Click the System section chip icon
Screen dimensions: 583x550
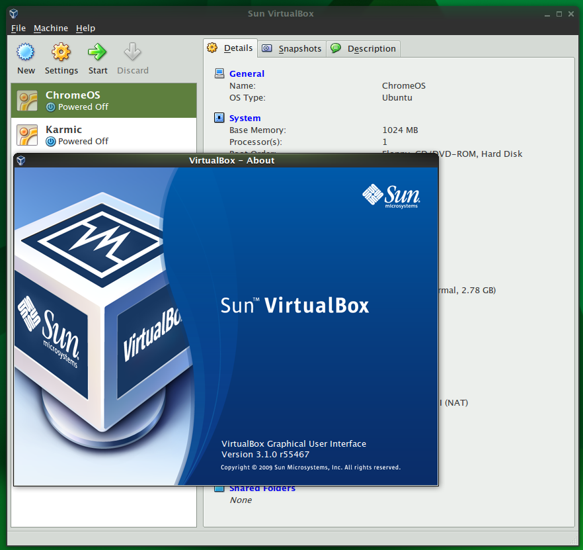coord(219,118)
